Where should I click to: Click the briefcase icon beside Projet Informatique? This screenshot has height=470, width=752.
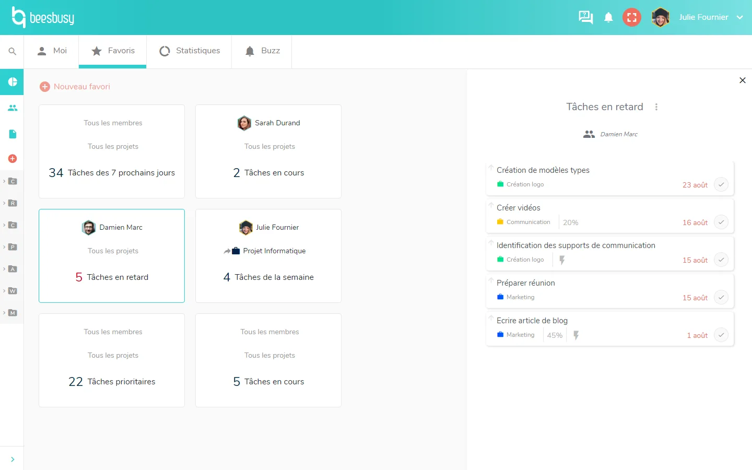tap(236, 251)
